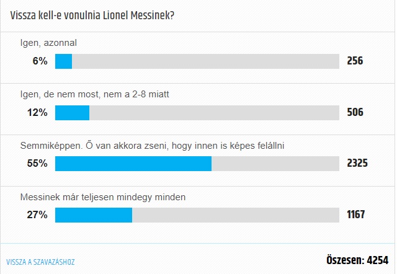Screen dimensions: 397x274
Task: Select the 'Igen, azonnal' option label
Action: click(48, 43)
